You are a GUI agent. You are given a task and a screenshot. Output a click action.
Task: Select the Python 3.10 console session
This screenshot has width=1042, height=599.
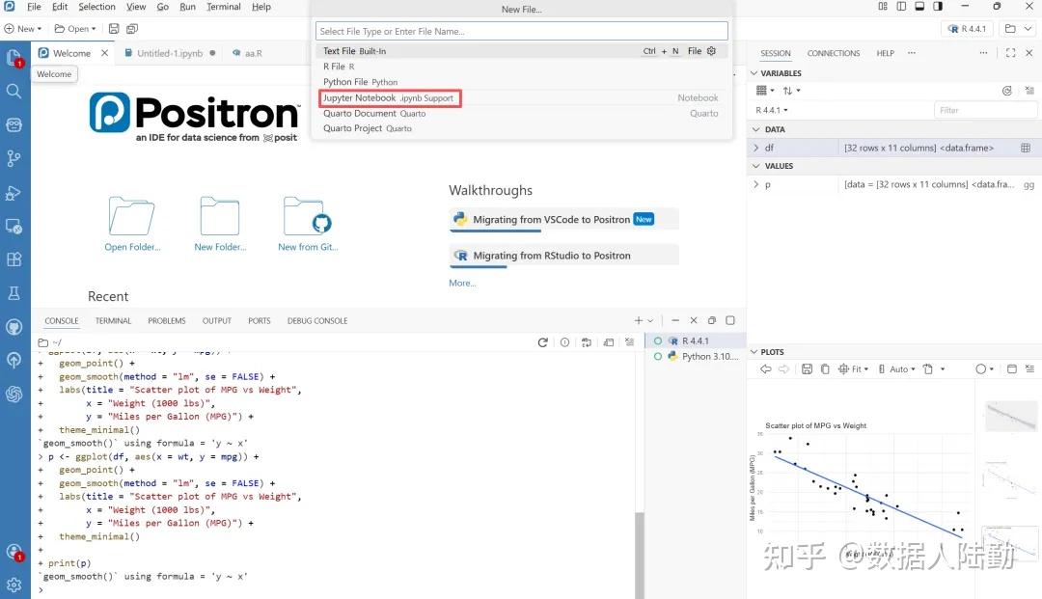click(695, 357)
